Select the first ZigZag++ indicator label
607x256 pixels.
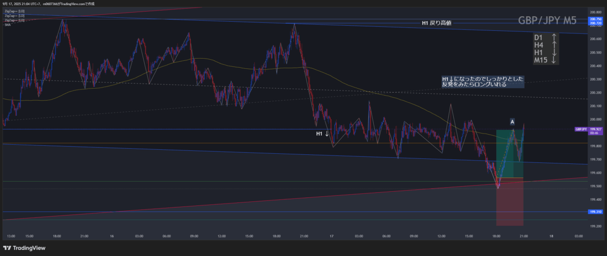14,11
